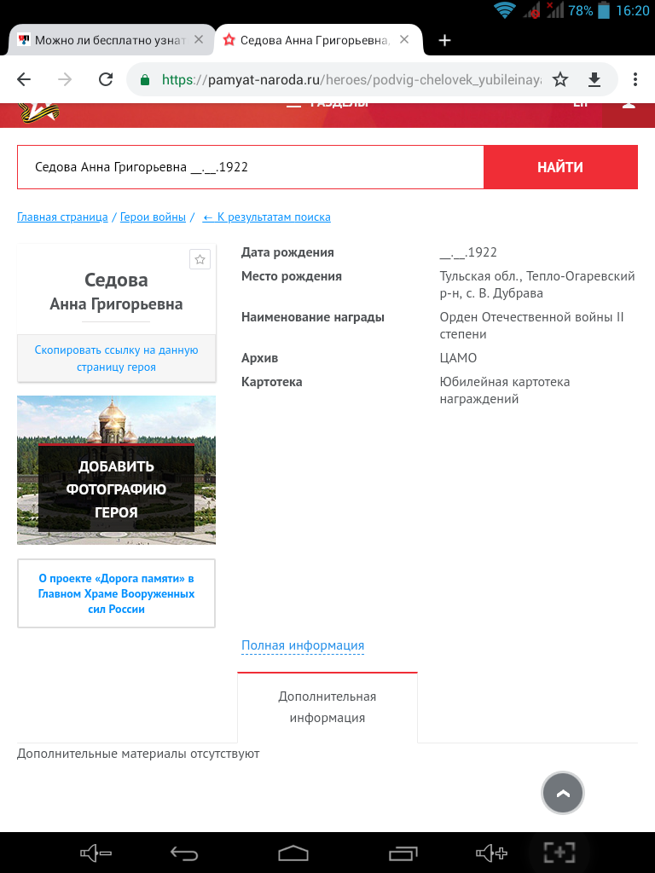
Task: Click the round scroll-to-top arrow button
Action: coord(563,793)
